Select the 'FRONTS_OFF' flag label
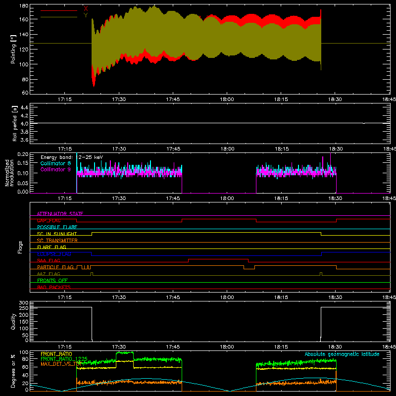Viewport: 396px width, 396px height. (x=52, y=280)
